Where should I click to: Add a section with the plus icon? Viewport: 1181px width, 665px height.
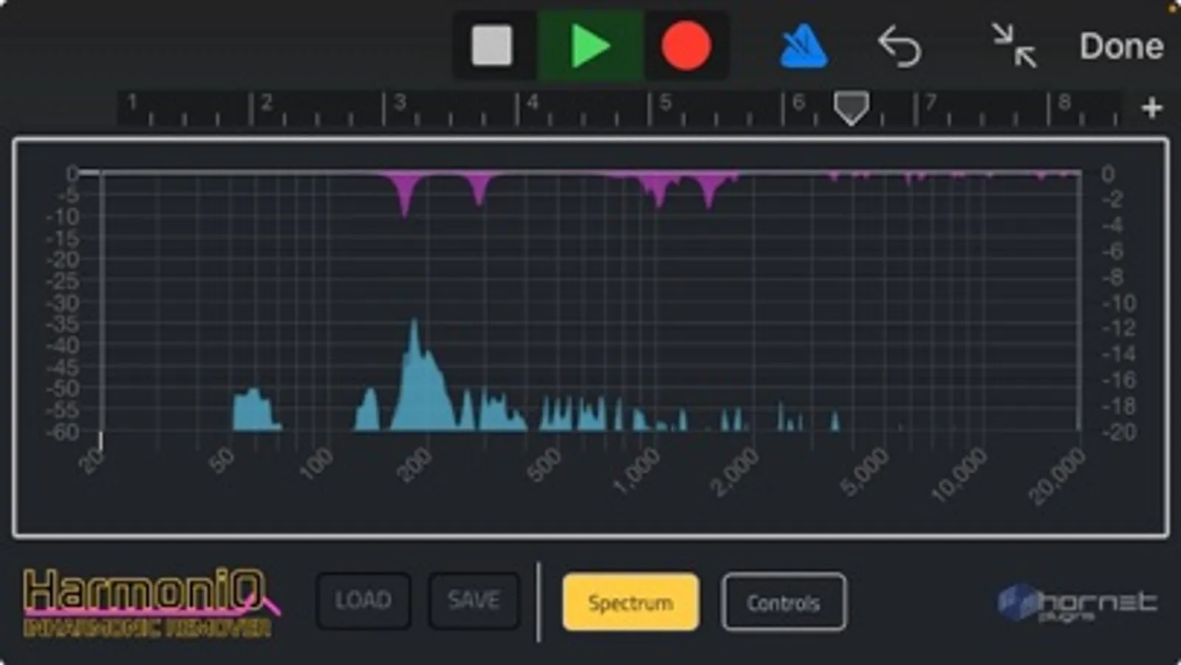coord(1151,109)
